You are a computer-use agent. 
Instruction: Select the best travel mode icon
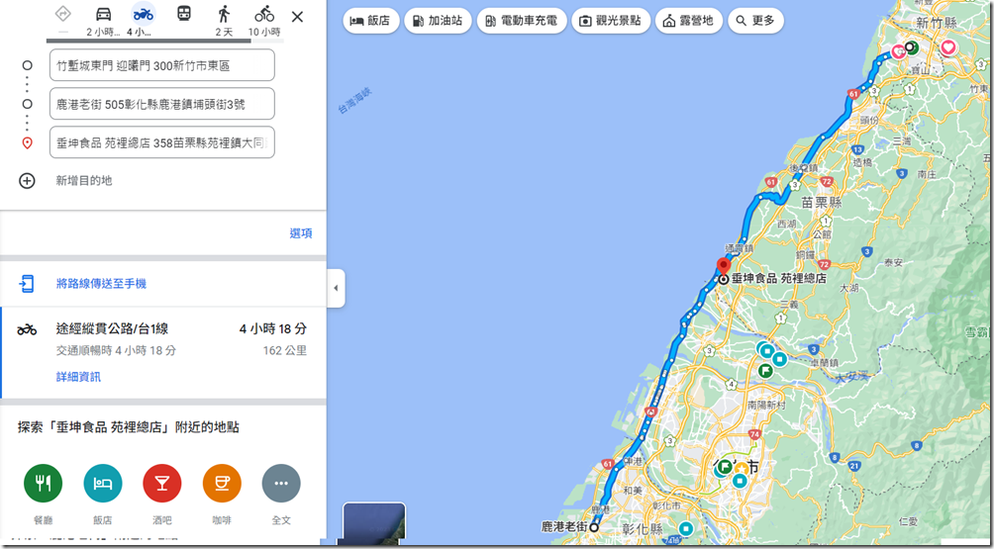tap(62, 14)
